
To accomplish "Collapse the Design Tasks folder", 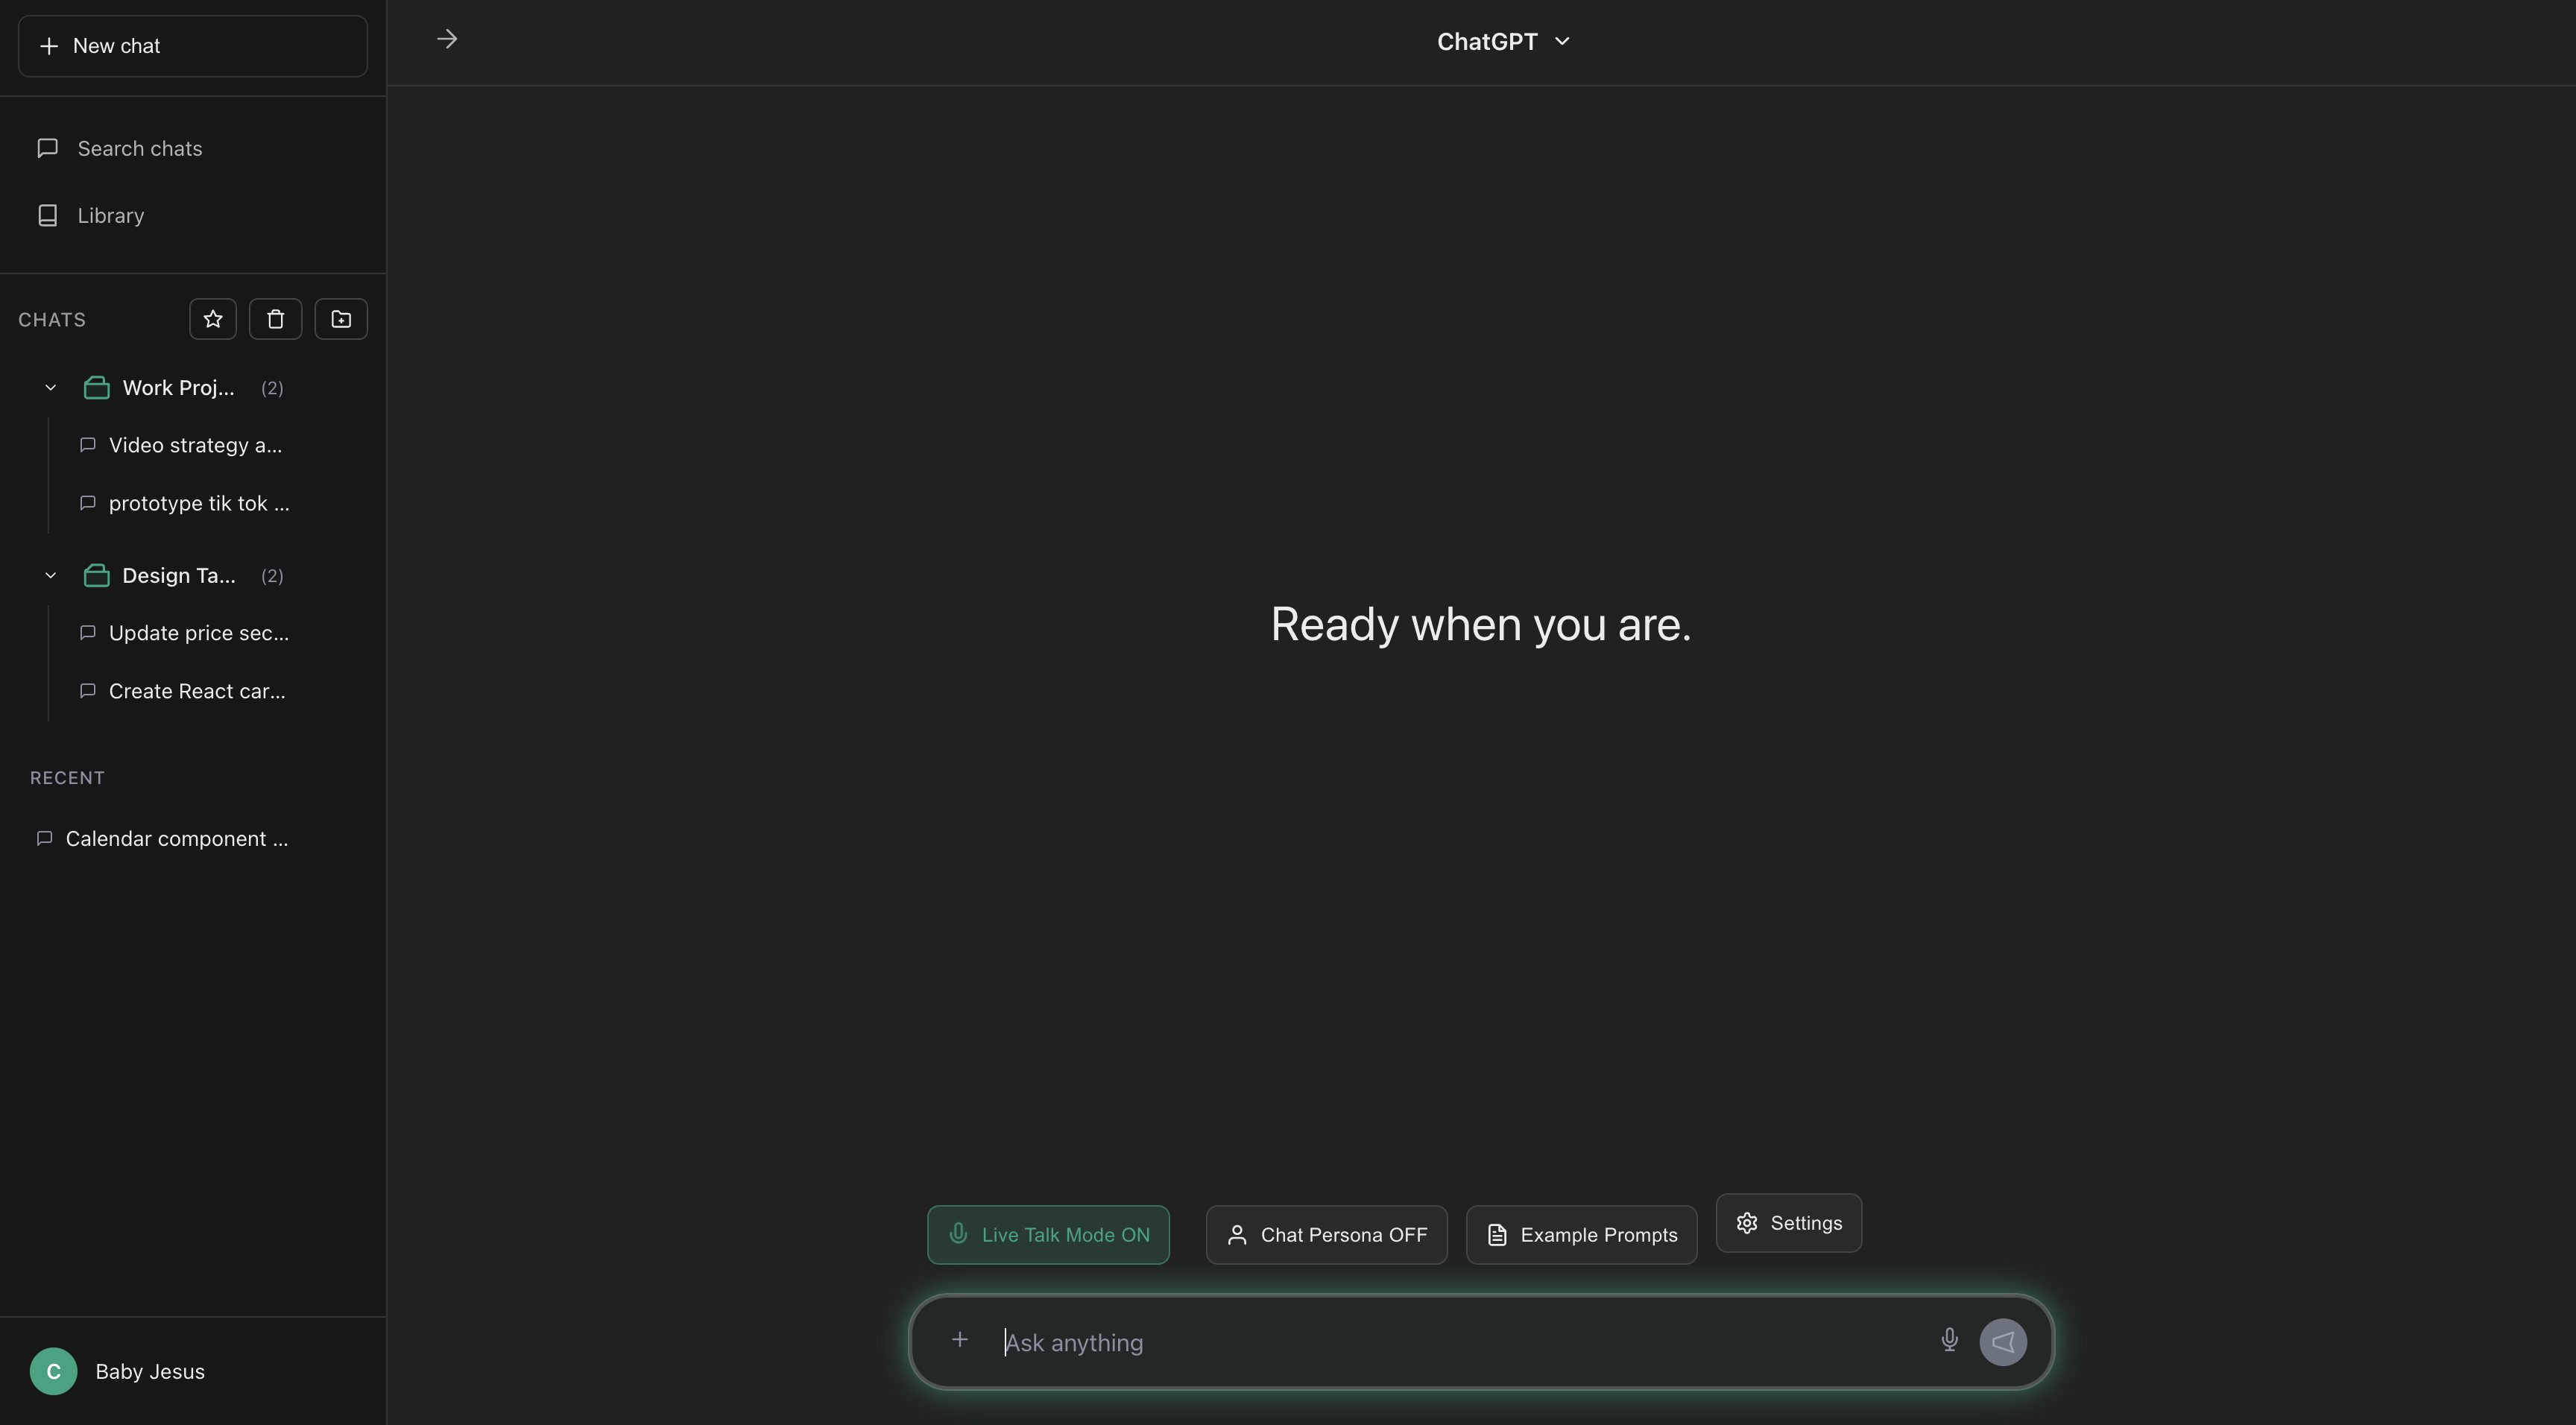I will click(x=50, y=574).
